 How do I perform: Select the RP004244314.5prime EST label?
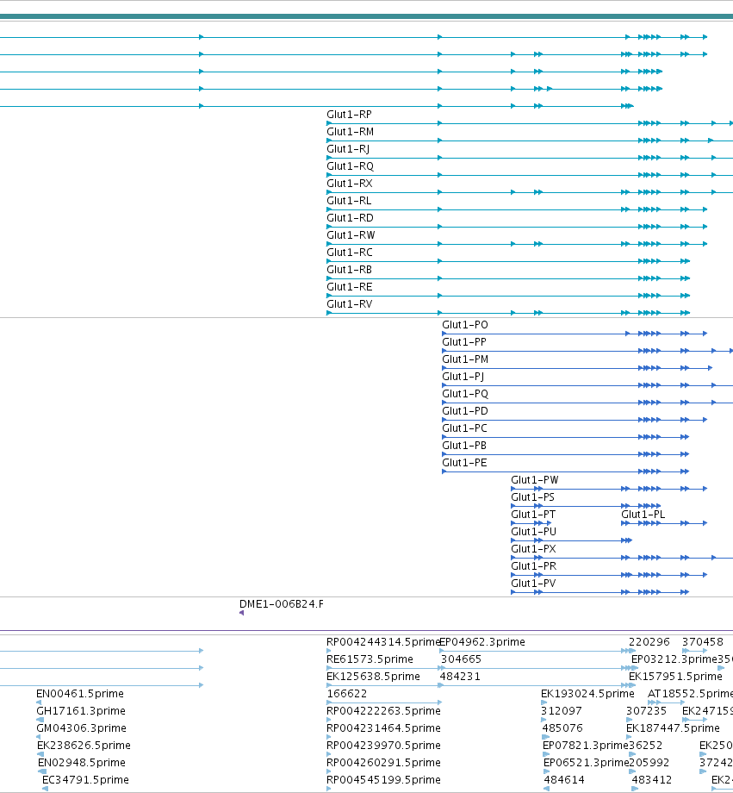pyautogui.click(x=383, y=642)
